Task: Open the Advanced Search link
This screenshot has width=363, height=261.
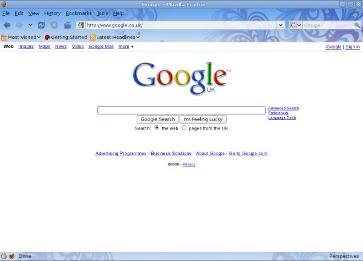Action: [284, 108]
